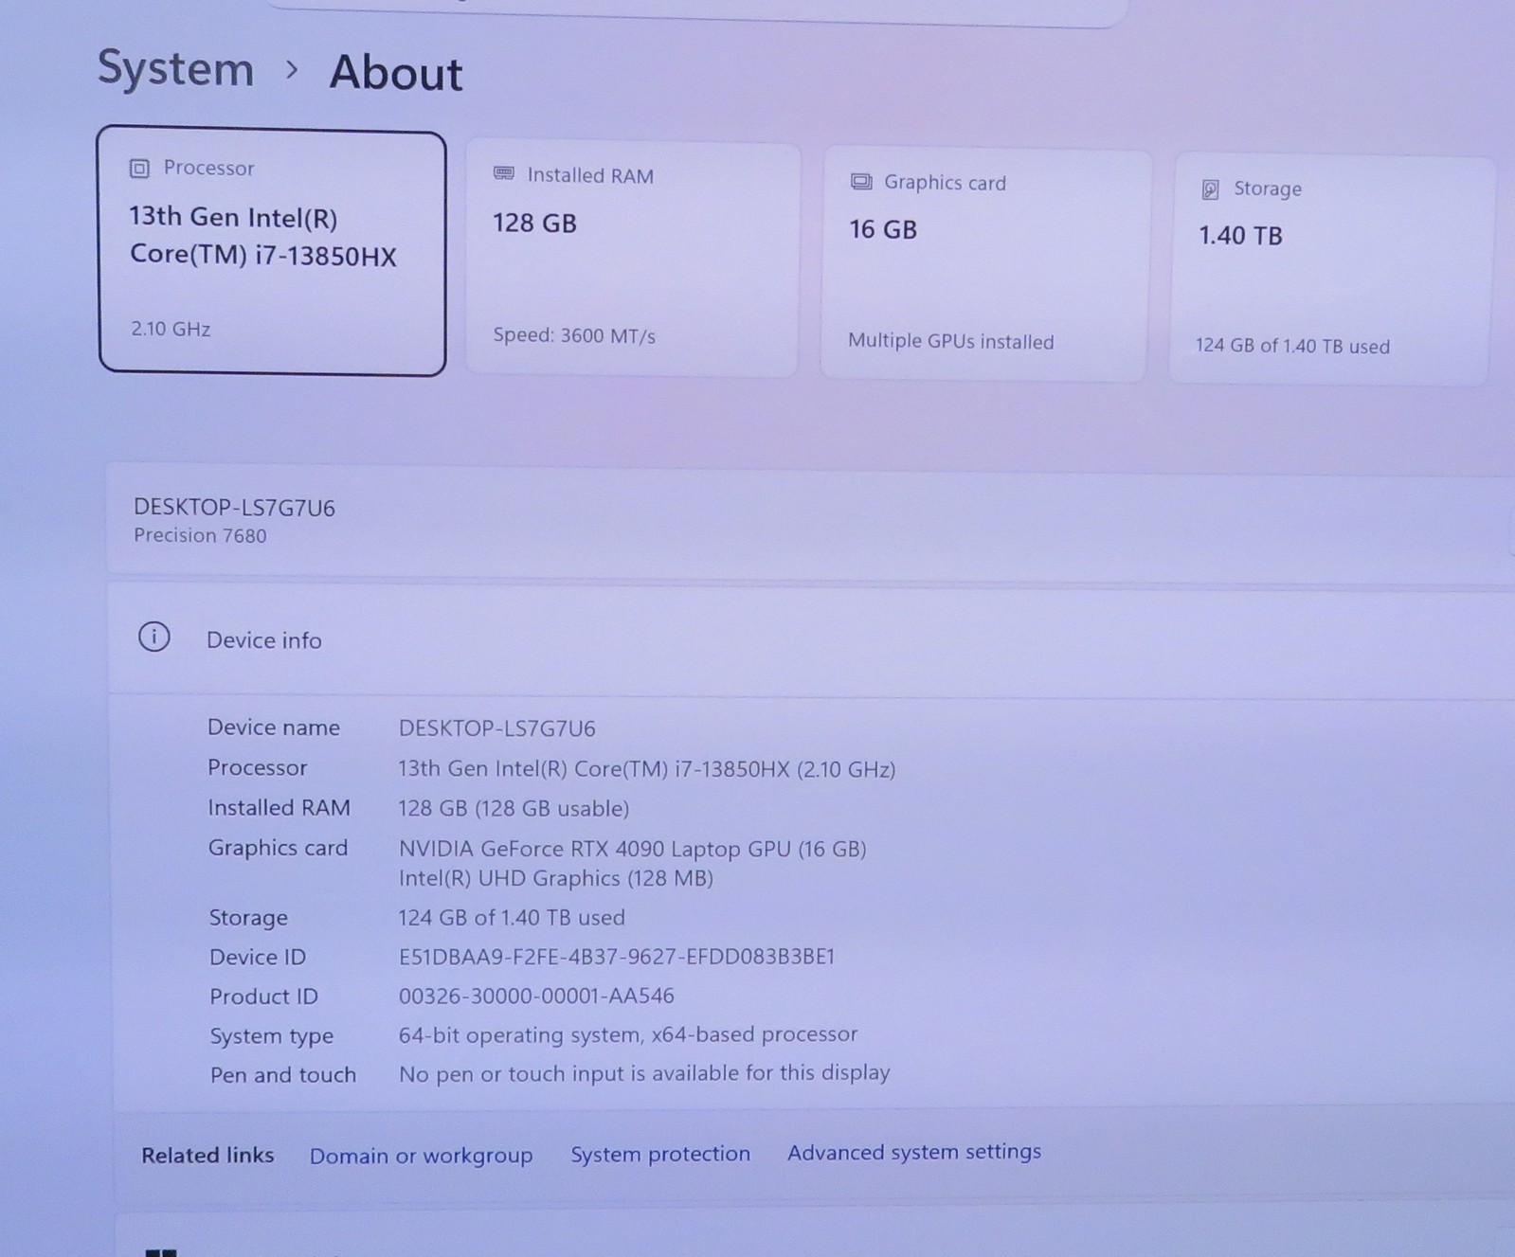The width and height of the screenshot is (1515, 1257).
Task: Click the About page title
Action: [396, 73]
